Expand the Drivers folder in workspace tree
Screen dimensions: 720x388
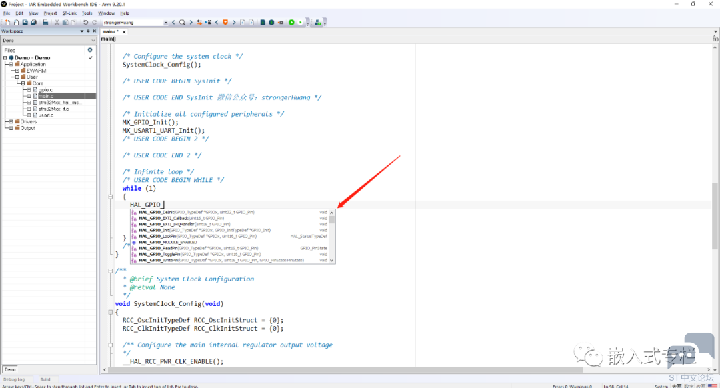[10, 121]
